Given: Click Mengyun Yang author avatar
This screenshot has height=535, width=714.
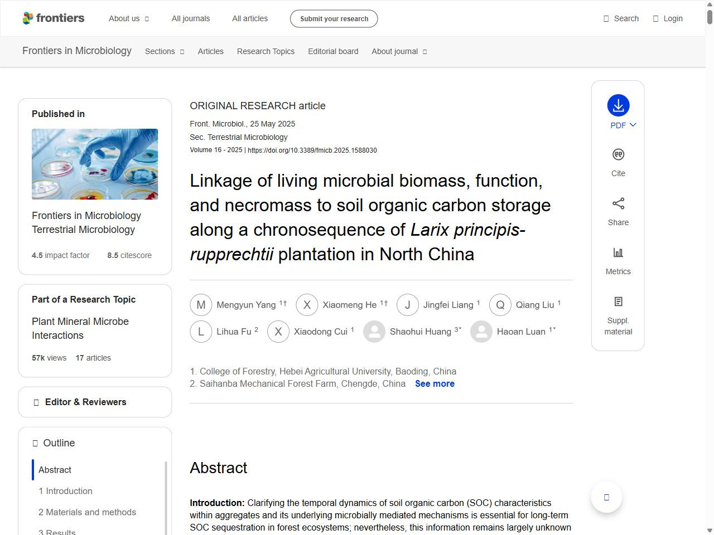Looking at the screenshot, I should pyautogui.click(x=201, y=305).
